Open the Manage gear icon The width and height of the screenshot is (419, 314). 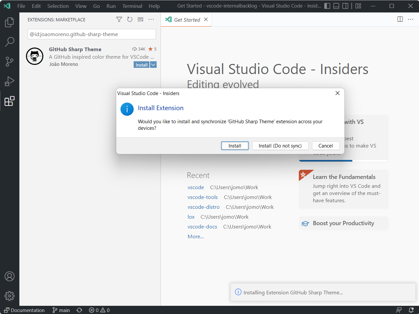(10, 296)
